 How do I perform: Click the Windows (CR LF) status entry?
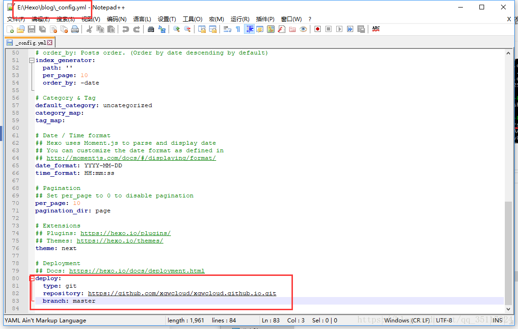point(407,321)
